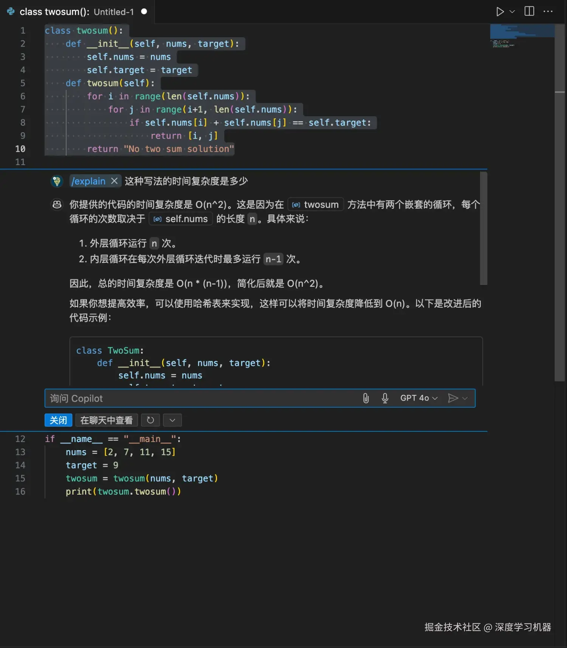The height and width of the screenshot is (648, 567).
Task: Expand send options chevron
Action: 465,398
